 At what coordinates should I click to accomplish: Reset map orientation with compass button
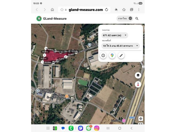coord(138,84)
